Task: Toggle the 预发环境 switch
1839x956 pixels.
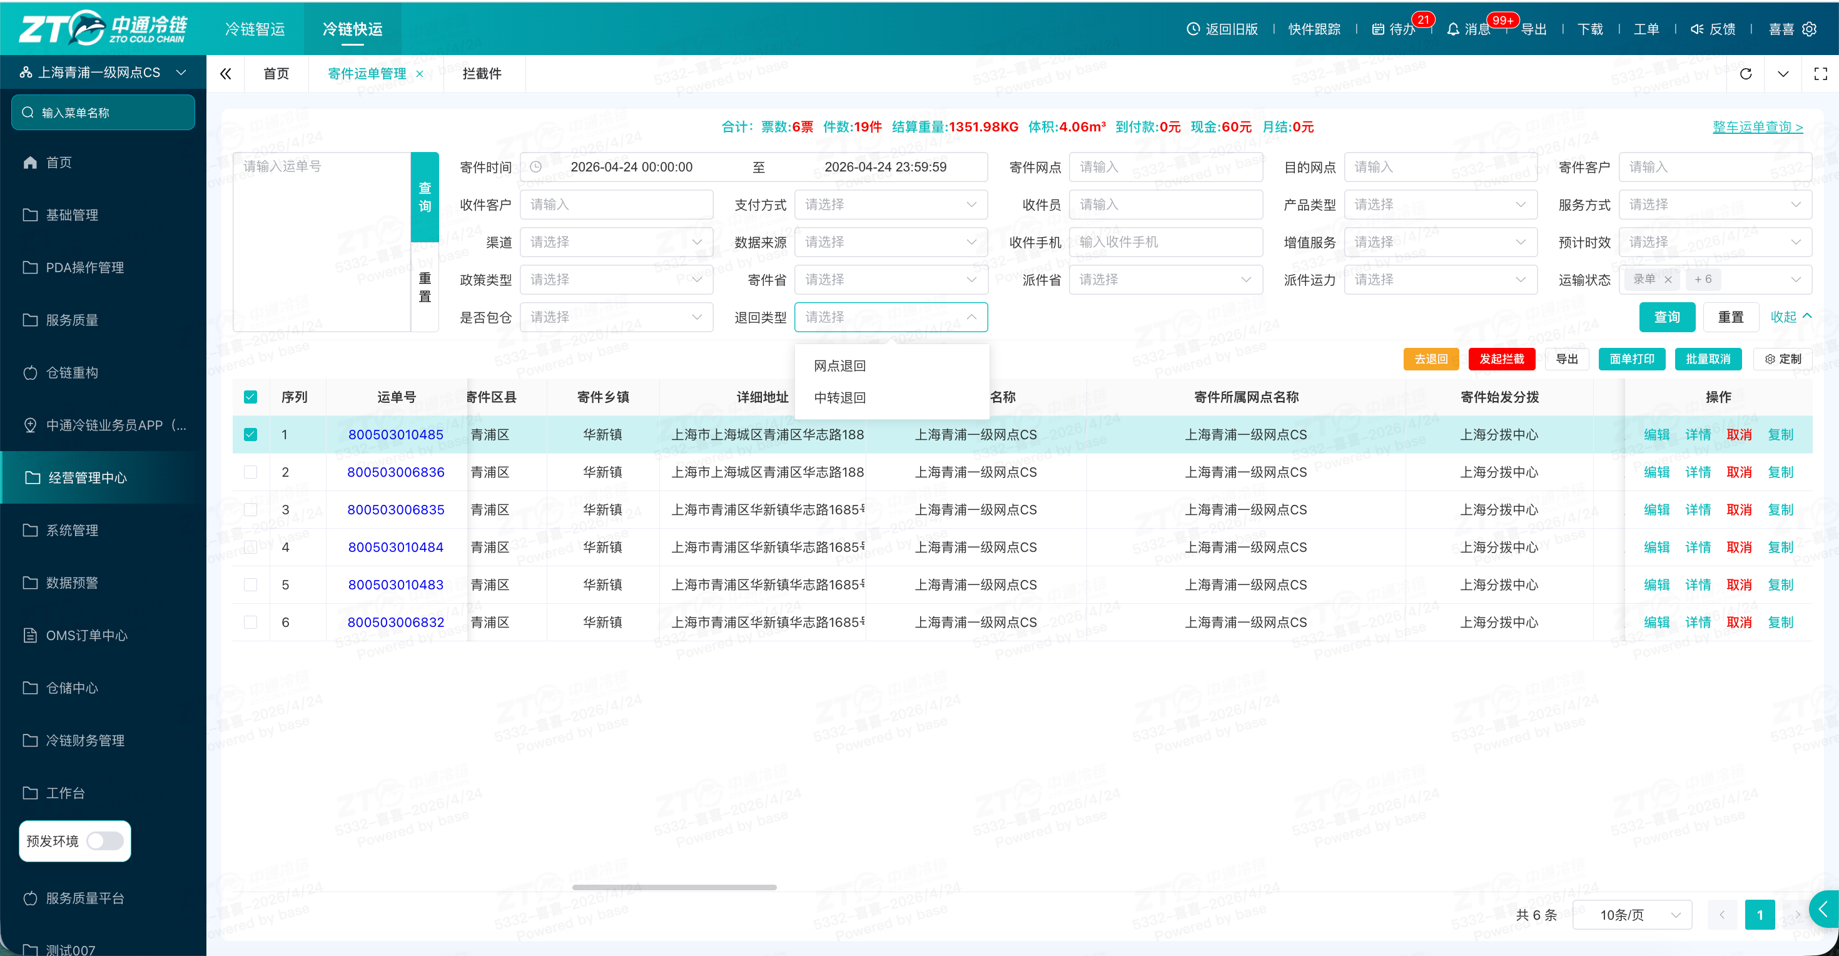Action: 105,840
